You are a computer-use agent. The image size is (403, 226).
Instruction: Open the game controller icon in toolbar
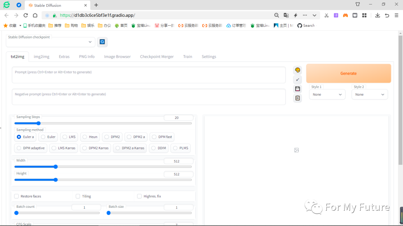(346, 15)
